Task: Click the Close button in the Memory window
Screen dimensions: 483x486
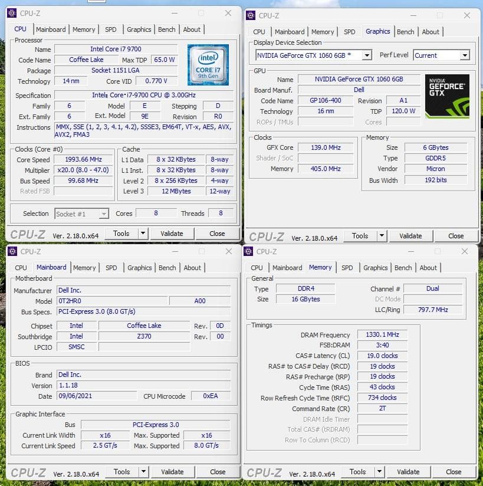Action: 454,472
